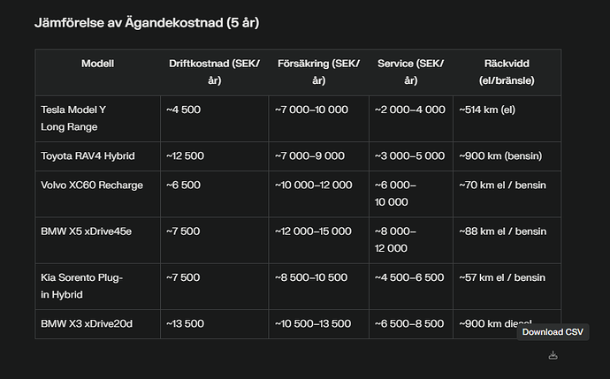Click the ~13 500 Driftkostnad value for BMW X3
The height and width of the screenshot is (379, 610).
(186, 323)
